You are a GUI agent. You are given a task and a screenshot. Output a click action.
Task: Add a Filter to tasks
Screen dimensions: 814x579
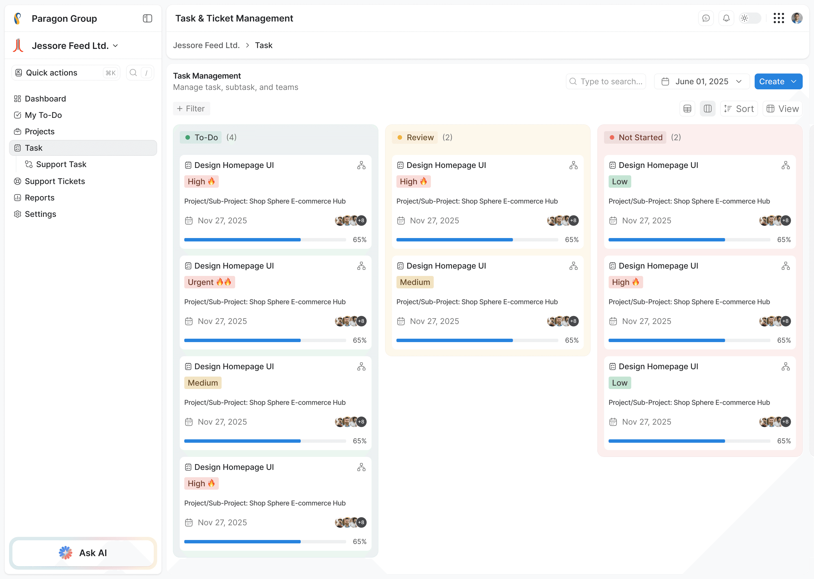point(191,109)
